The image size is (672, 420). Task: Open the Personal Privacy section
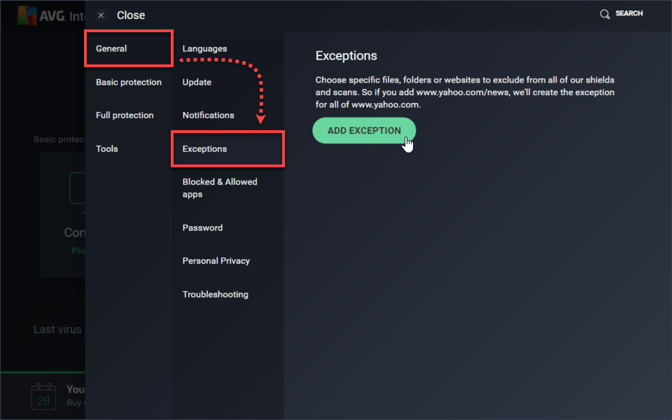[x=216, y=261]
